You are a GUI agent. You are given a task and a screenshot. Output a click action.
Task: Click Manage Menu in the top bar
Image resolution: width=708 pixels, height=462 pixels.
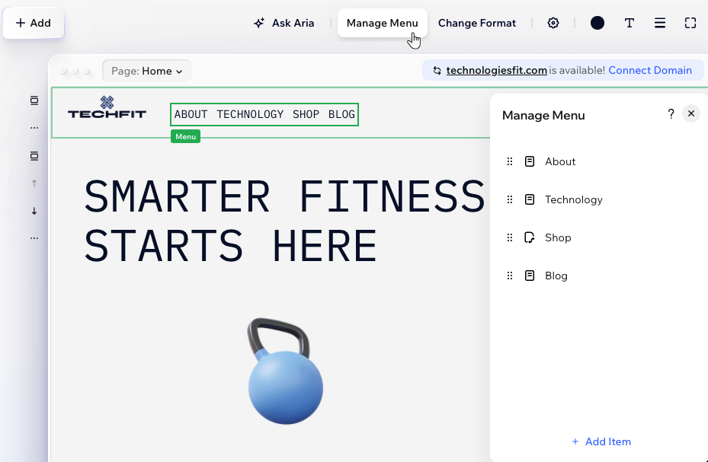point(382,23)
